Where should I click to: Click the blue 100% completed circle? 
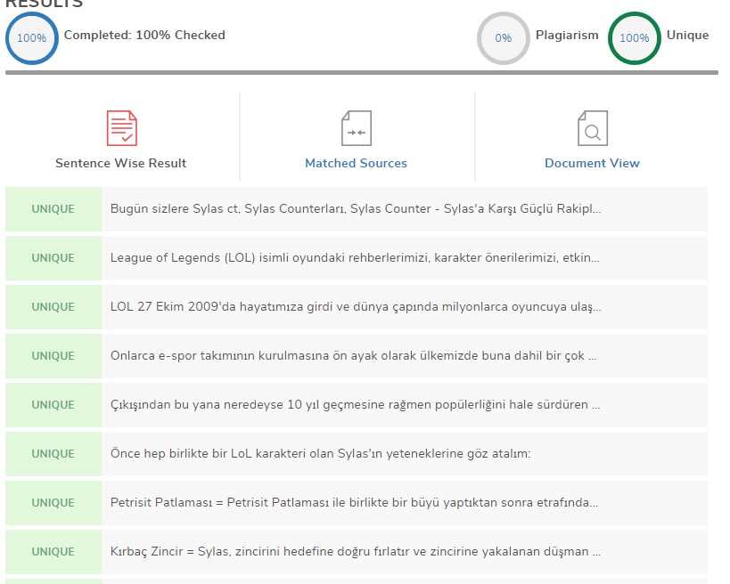[32, 38]
